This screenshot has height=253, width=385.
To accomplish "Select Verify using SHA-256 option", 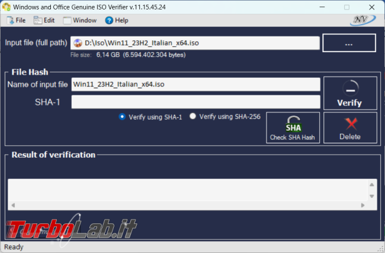I will coord(225,117).
